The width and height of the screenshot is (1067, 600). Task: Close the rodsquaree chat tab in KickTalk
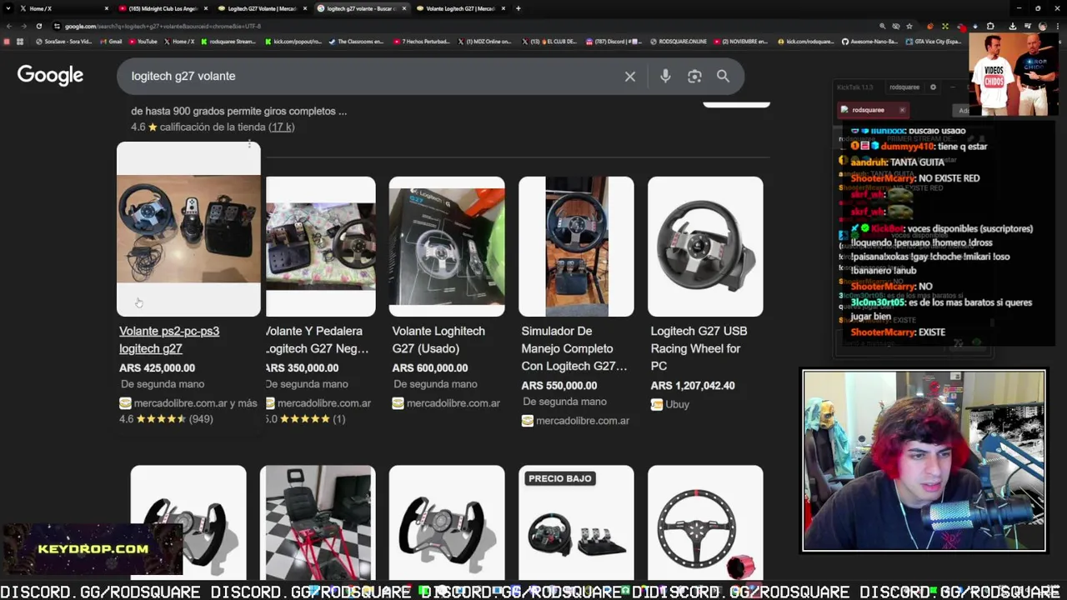coord(902,110)
